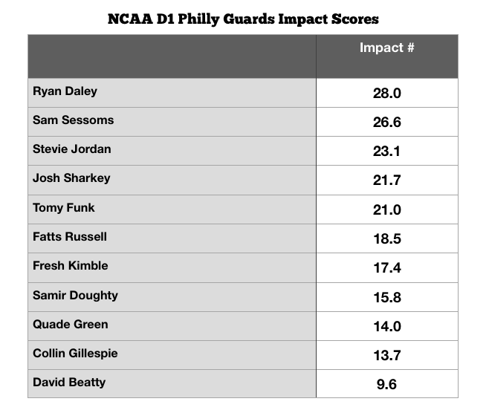
Task: Click the Stevie Jordan row label
Action: pos(72,149)
